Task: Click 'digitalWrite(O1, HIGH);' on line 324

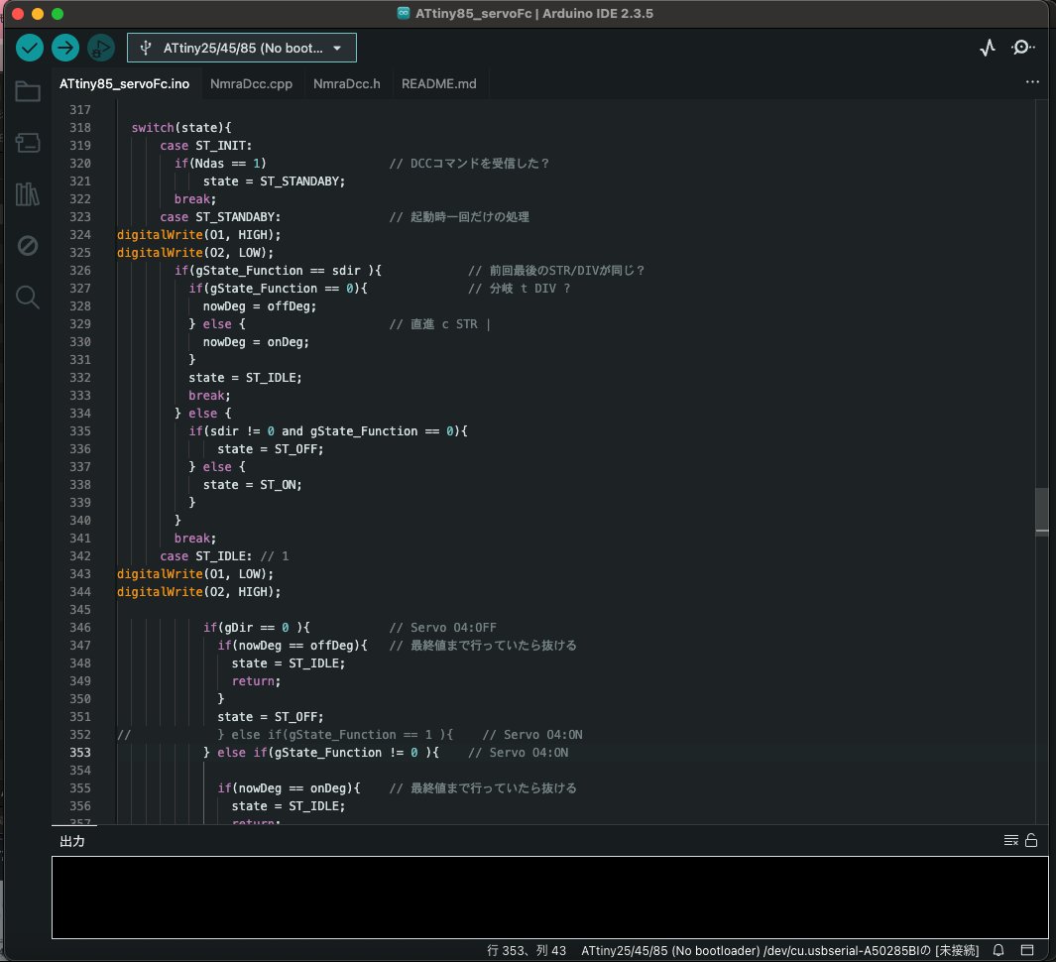Action: click(x=198, y=234)
